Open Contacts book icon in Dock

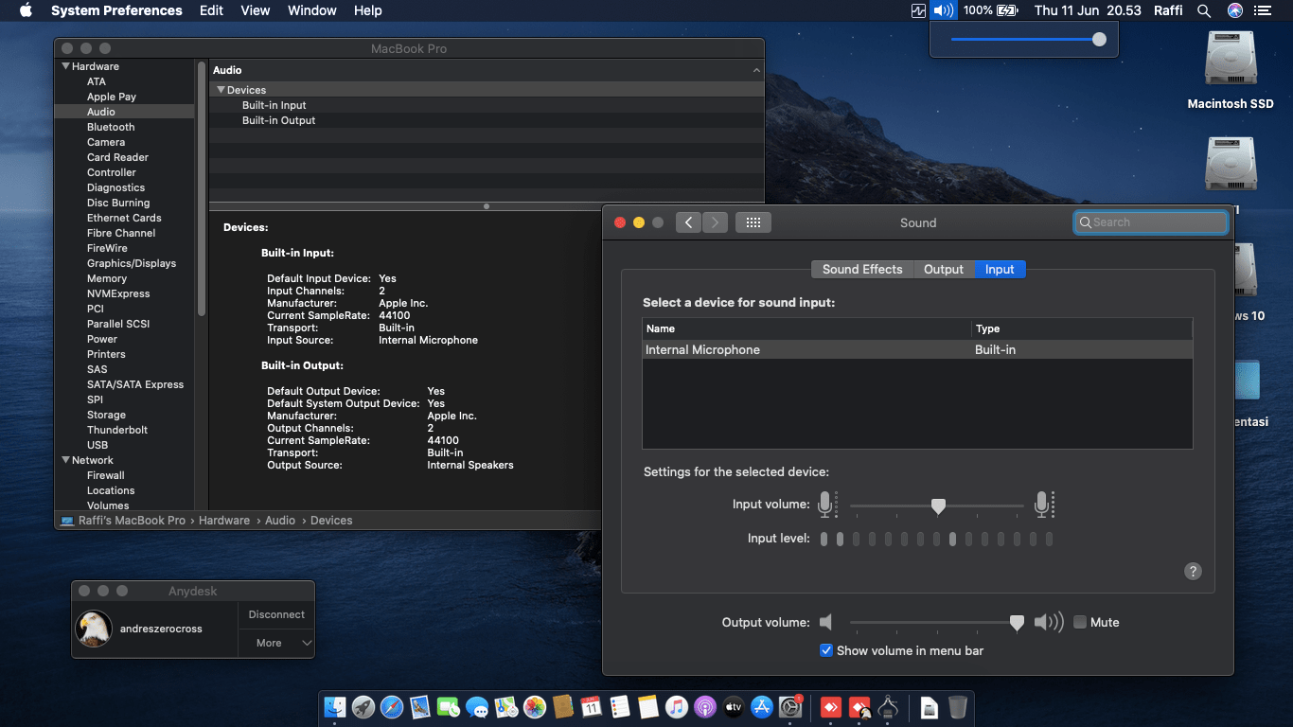click(563, 706)
